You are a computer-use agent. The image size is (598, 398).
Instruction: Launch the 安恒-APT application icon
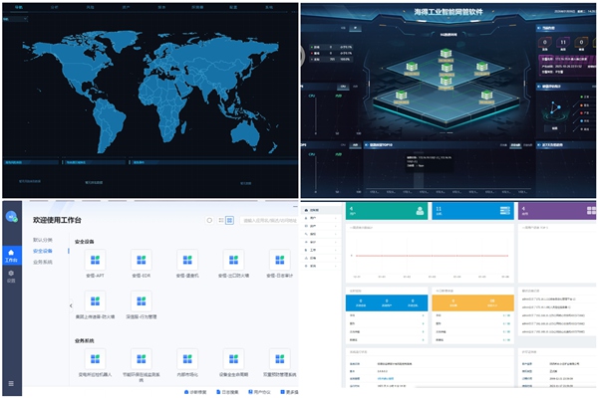pyautogui.click(x=96, y=259)
